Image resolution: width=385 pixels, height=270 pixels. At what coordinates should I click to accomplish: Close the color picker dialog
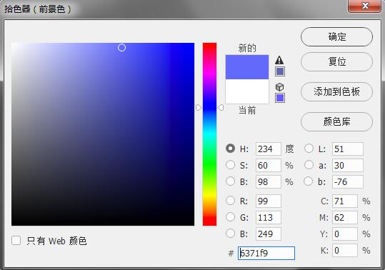pos(364,6)
